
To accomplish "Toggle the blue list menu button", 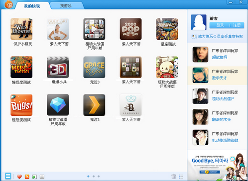I will tap(8, 176).
